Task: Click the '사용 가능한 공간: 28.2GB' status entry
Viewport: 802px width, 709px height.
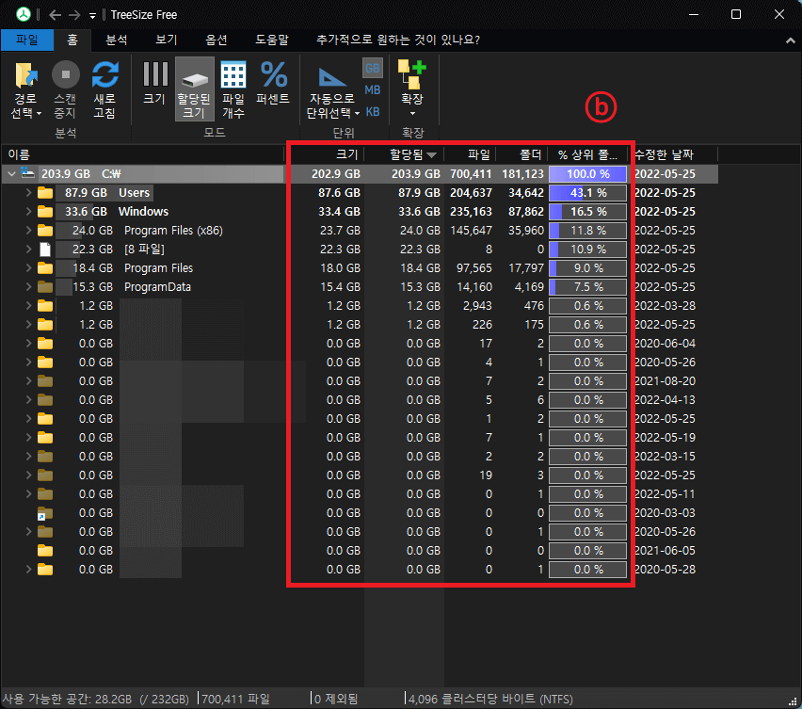Action: tap(96, 699)
